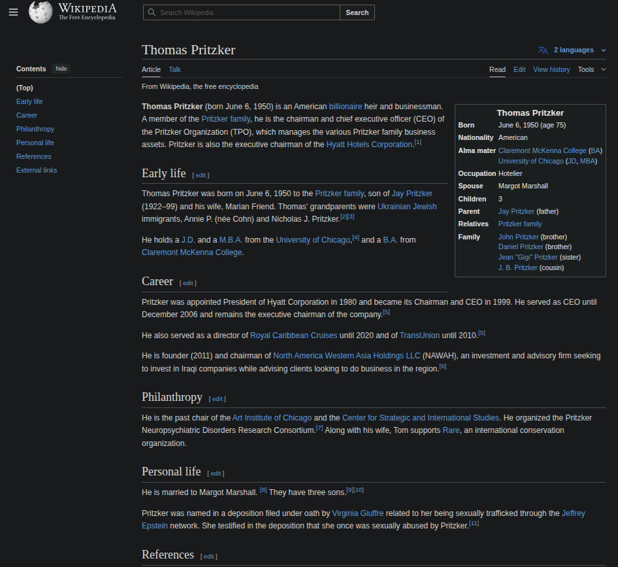Open the Jeffrey Epstein link

point(573,513)
